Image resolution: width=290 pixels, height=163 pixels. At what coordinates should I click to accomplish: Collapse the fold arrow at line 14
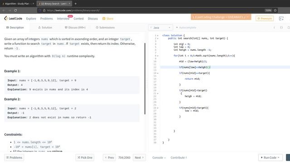click(x=158, y=73)
